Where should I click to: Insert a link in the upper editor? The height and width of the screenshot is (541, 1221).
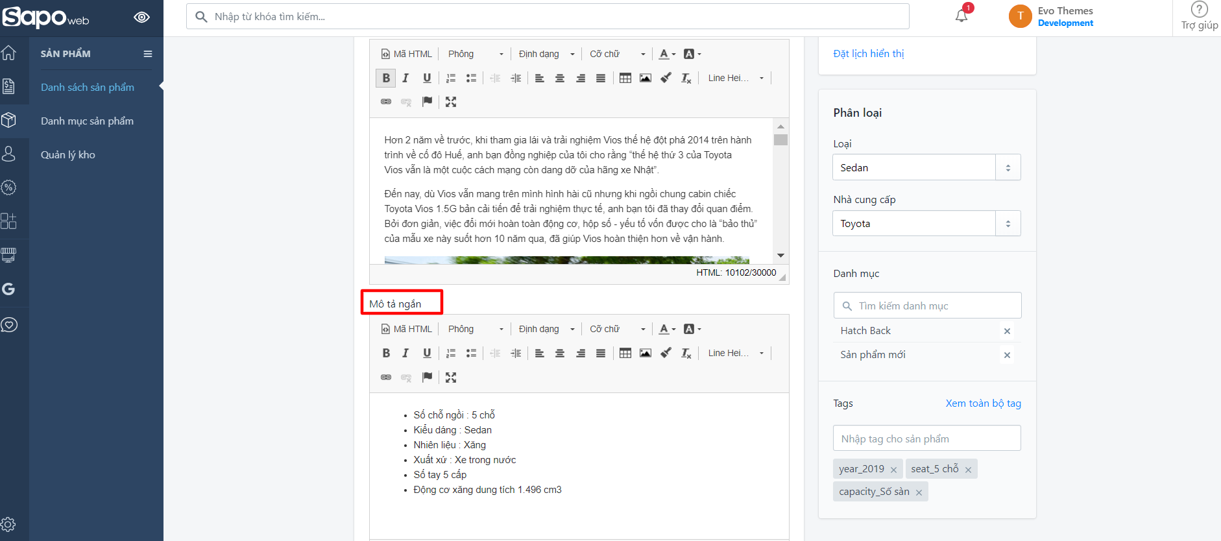(386, 102)
